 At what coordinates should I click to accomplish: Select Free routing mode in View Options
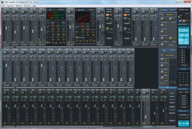tap(186, 30)
